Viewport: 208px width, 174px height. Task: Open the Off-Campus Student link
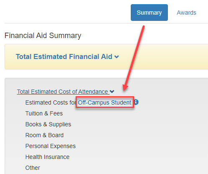click(x=104, y=102)
